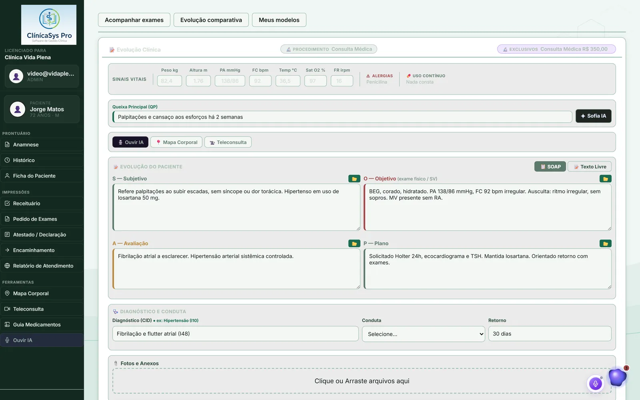The width and height of the screenshot is (640, 400).
Task: Switch to Texto Livre mode
Action: click(590, 167)
